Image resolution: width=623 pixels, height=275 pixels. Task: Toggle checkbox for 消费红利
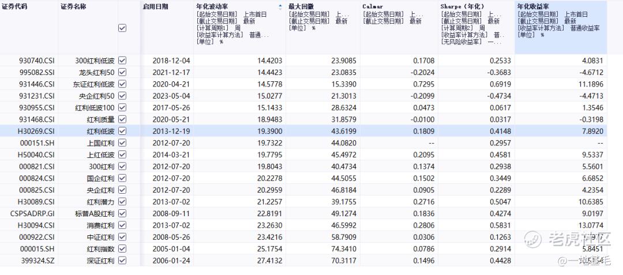point(122,225)
